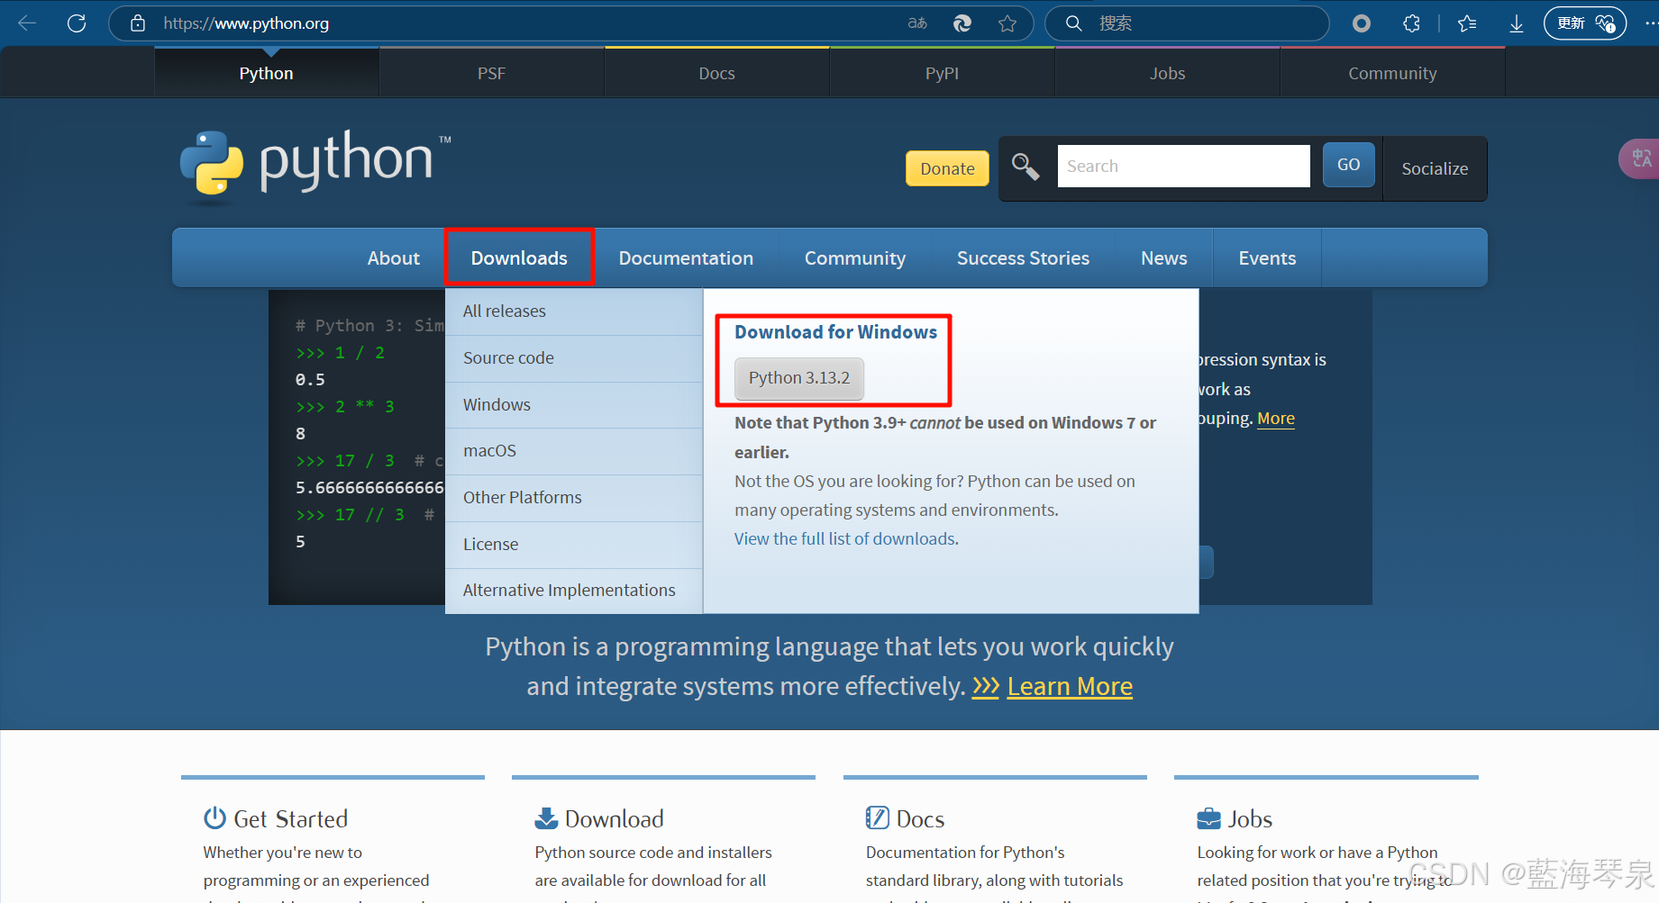Click the Docs page icon
The height and width of the screenshot is (903, 1659).
(877, 817)
